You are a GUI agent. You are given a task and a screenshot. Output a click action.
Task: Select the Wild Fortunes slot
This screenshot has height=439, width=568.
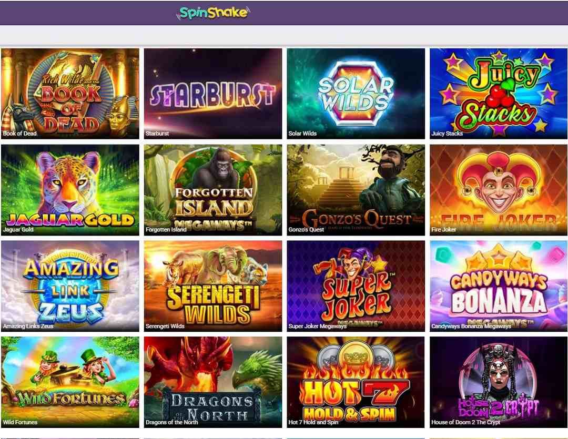[70, 382]
